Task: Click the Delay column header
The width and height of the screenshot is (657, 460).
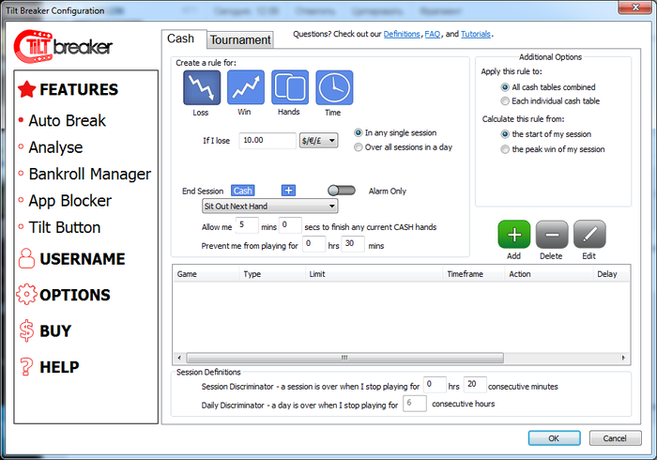Action: [611, 274]
